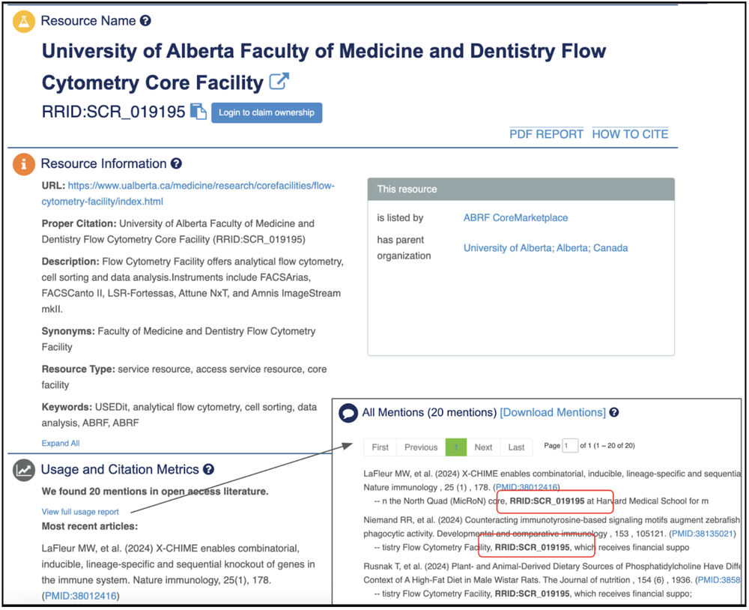The height and width of the screenshot is (610, 749).
Task: Click View full usage report link
Action: [80, 512]
